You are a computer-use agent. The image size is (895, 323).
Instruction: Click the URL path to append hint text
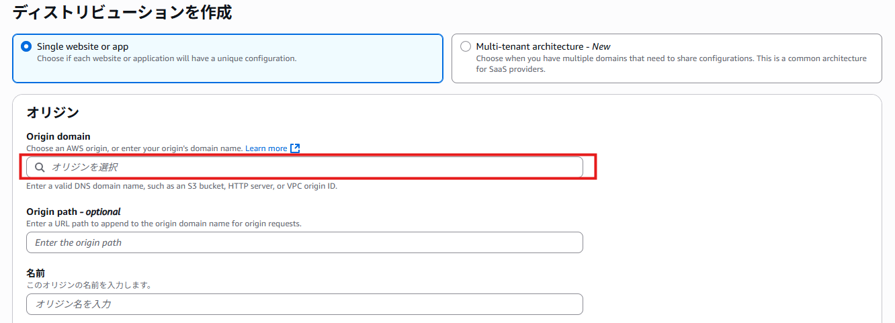coord(164,224)
